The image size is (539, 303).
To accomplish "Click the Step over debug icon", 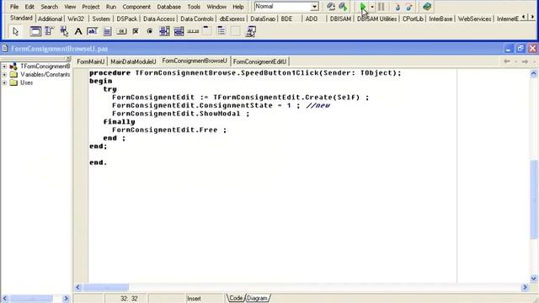I will [x=408, y=7].
